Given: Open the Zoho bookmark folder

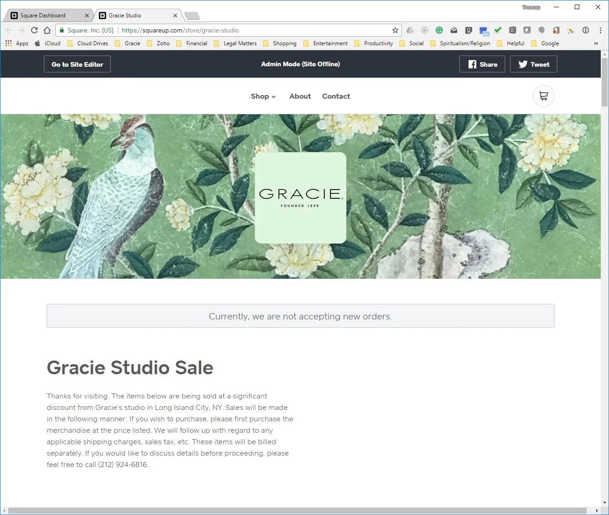Looking at the screenshot, I should tap(158, 43).
